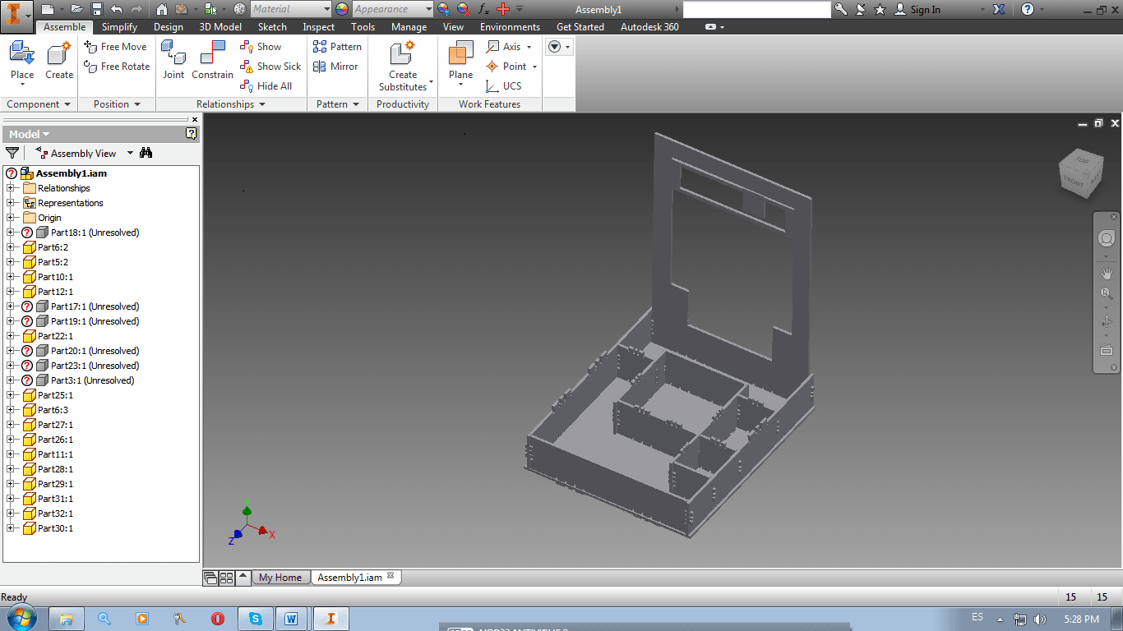Click the Show relationships tool

pos(261,47)
